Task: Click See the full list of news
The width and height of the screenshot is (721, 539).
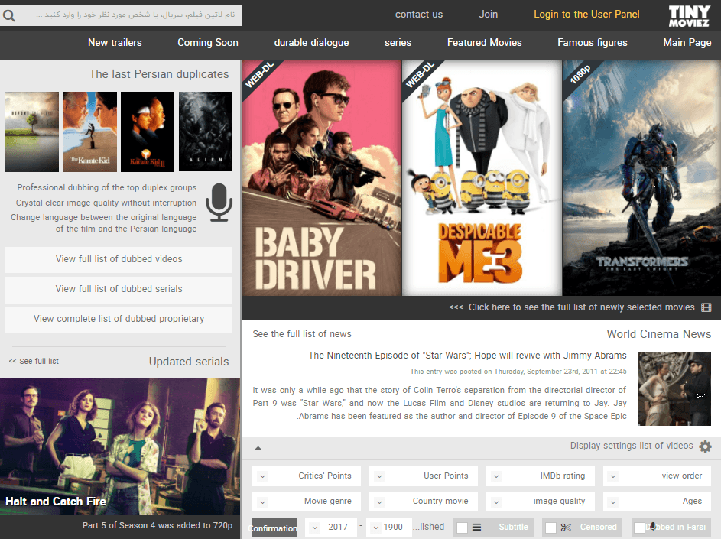Action: (302, 334)
